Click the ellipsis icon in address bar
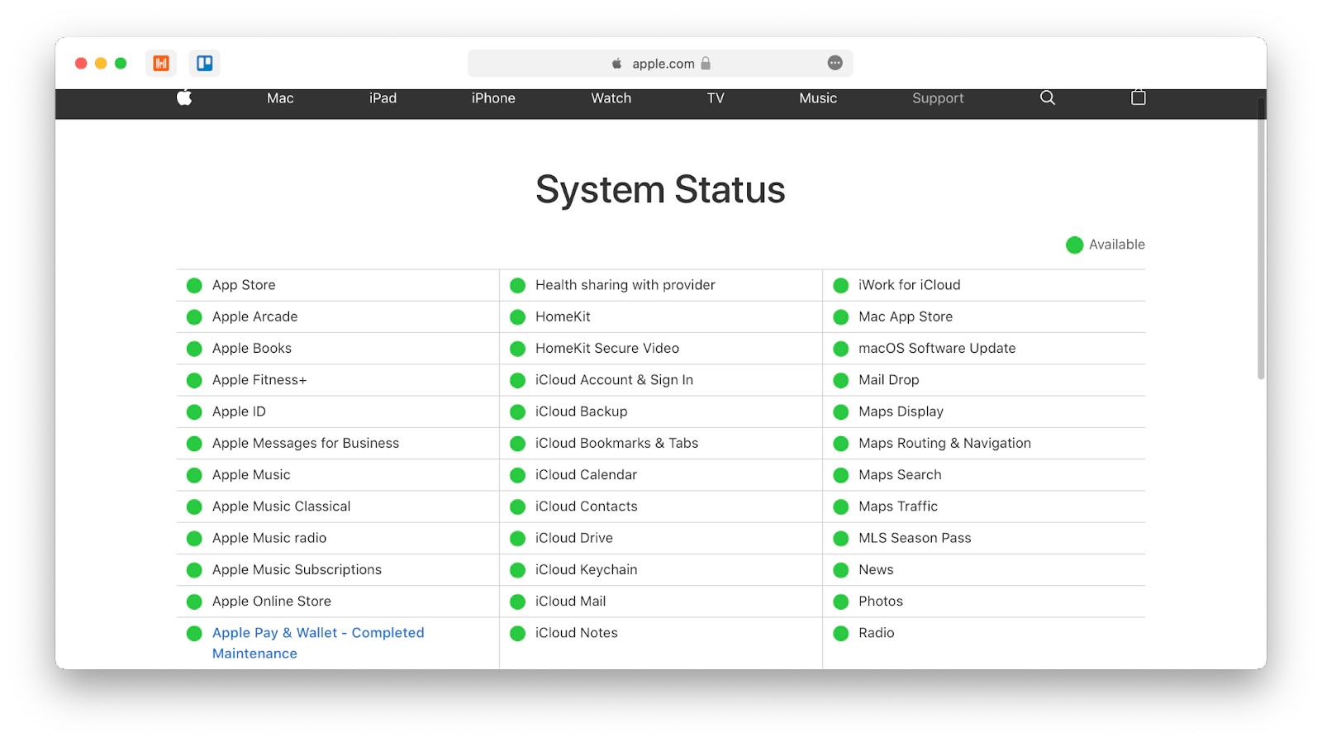Screen dimensions: 1322x742 click(x=835, y=63)
